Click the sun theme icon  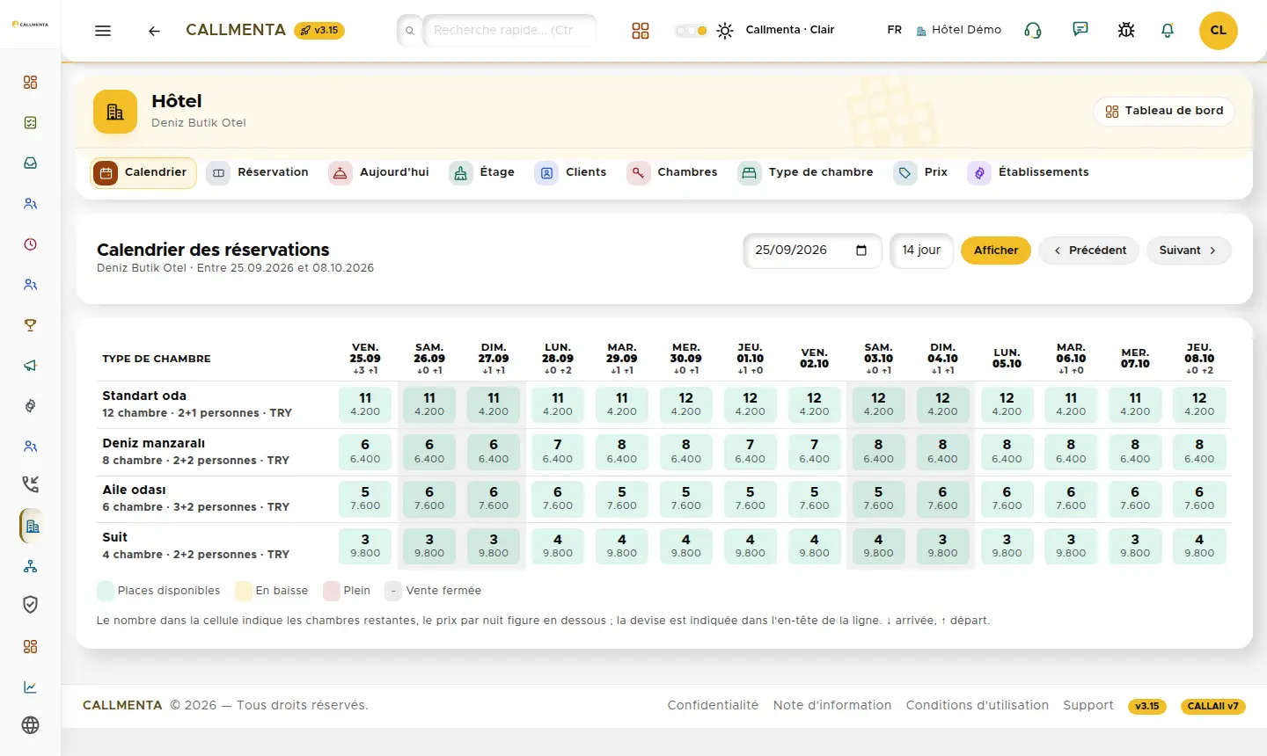click(725, 31)
